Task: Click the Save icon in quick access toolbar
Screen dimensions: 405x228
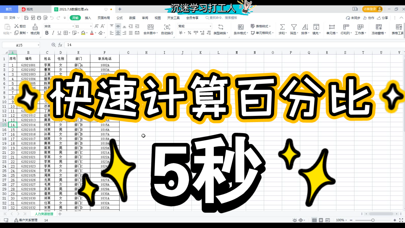Action: [x=26, y=18]
